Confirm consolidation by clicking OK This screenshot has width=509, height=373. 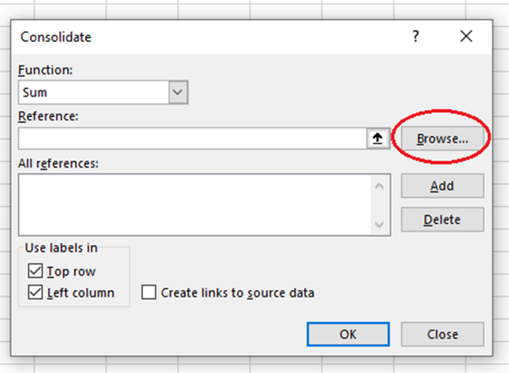pos(348,334)
